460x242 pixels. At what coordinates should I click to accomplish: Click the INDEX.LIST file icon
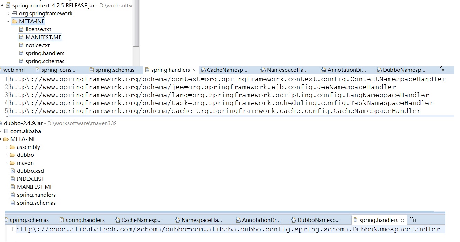click(13, 179)
